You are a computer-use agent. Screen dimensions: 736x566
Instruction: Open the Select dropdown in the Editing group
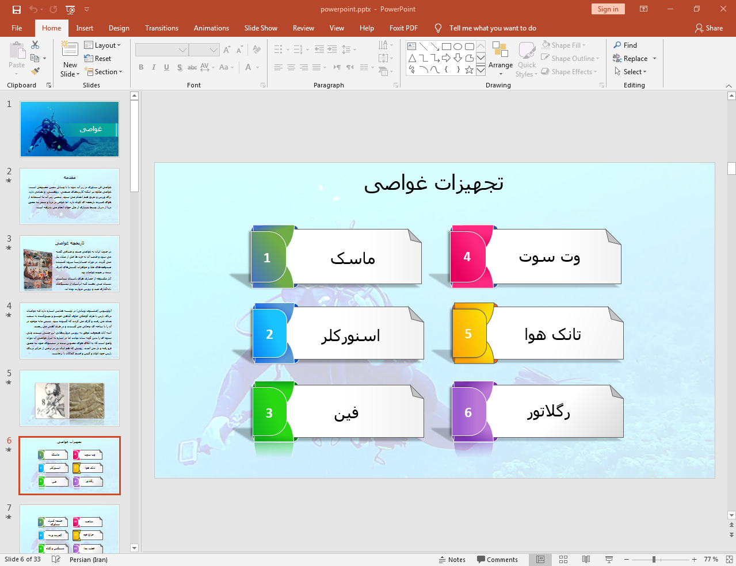coord(631,72)
